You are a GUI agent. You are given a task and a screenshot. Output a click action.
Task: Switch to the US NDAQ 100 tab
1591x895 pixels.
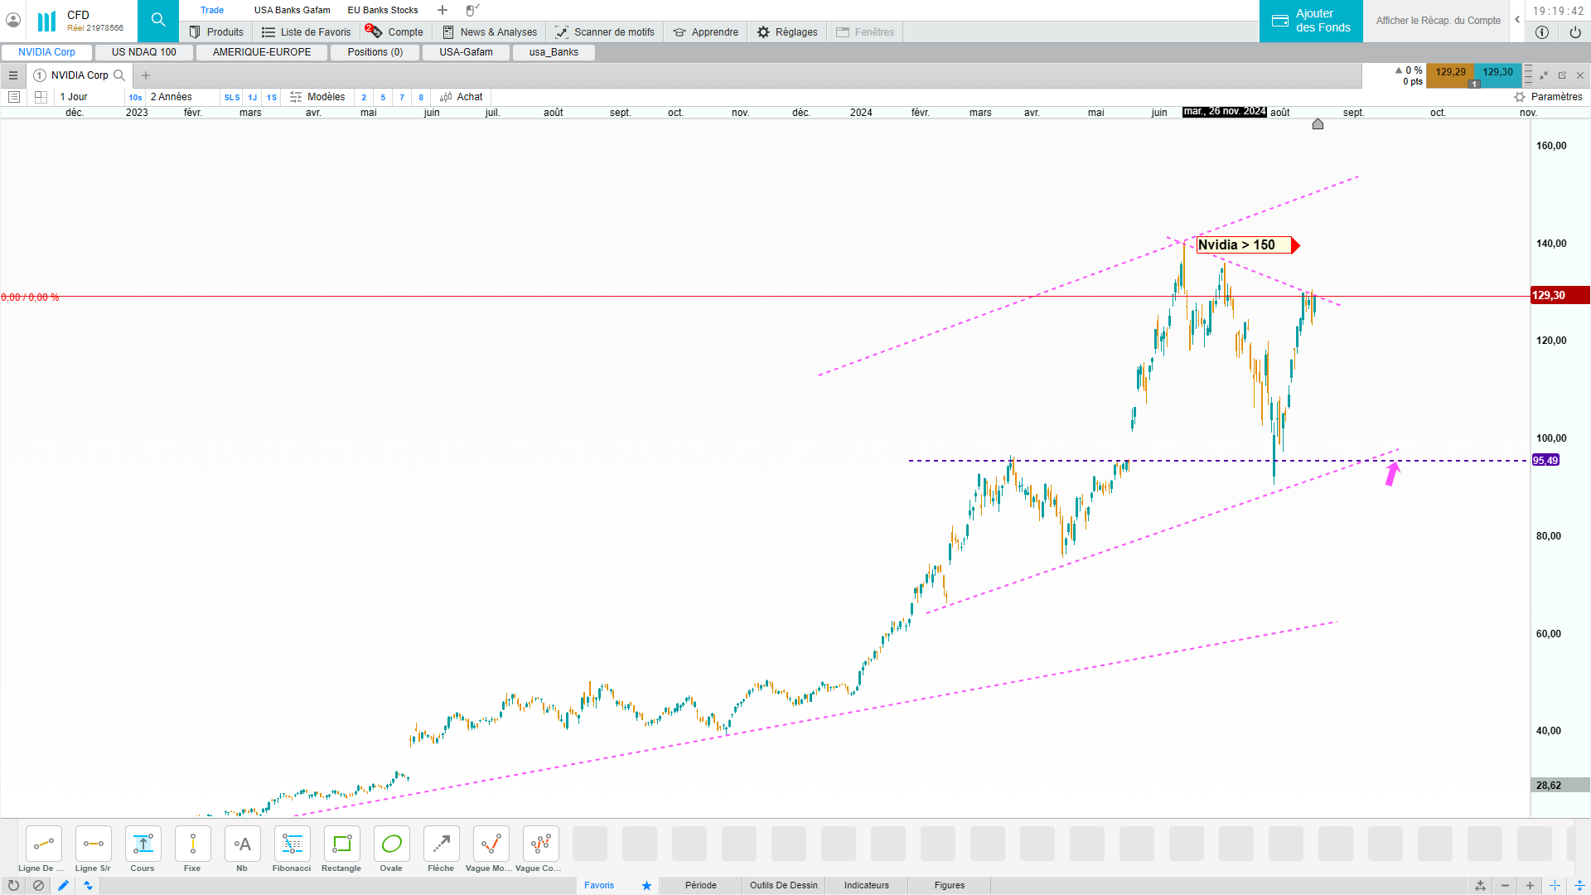(144, 52)
